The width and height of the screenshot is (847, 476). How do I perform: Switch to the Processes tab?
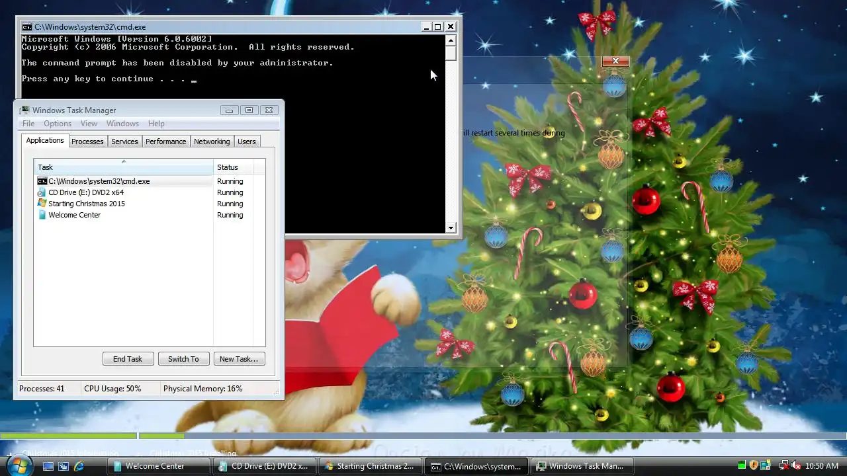[x=87, y=141]
